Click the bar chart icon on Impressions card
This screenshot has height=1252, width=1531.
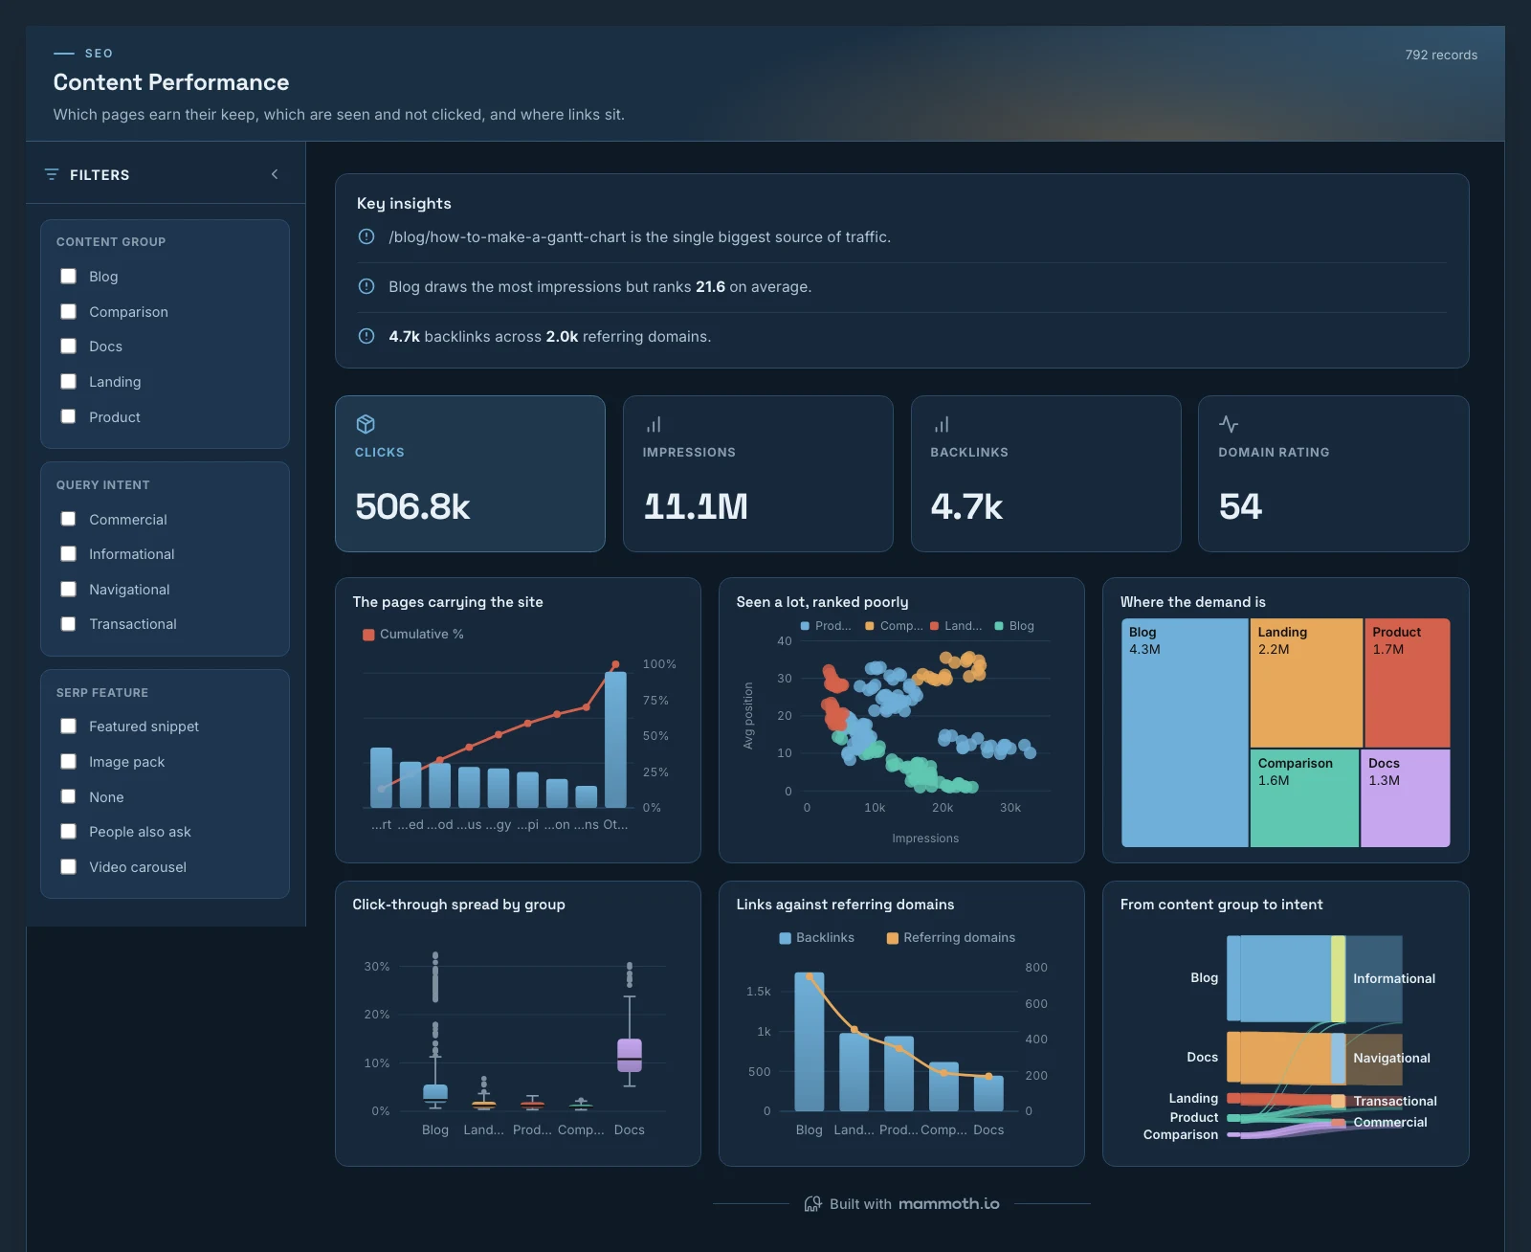pos(654,424)
